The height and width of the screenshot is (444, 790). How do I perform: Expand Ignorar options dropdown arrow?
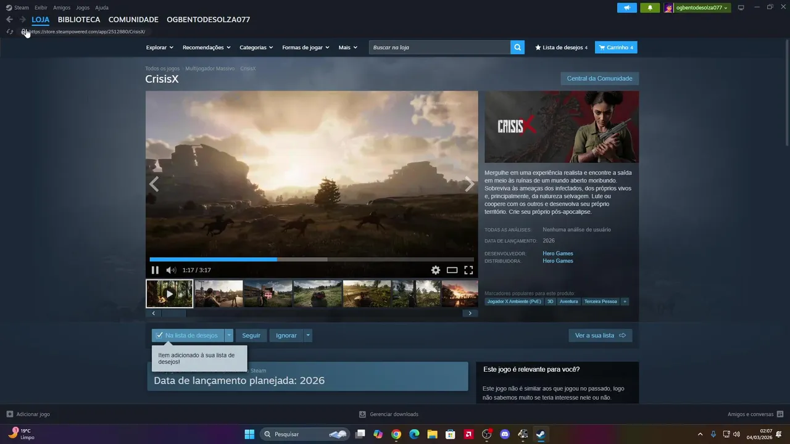click(x=308, y=335)
